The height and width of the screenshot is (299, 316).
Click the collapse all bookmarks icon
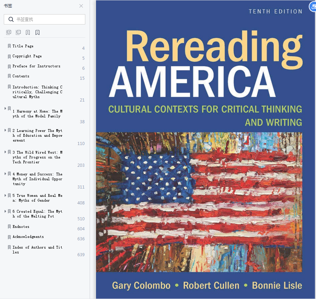[18, 32]
